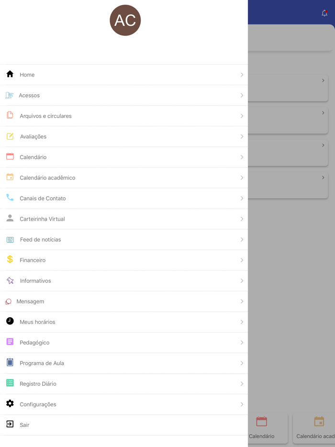Open notifications bell icon
Screen dimensions: 335x447
[324, 13]
